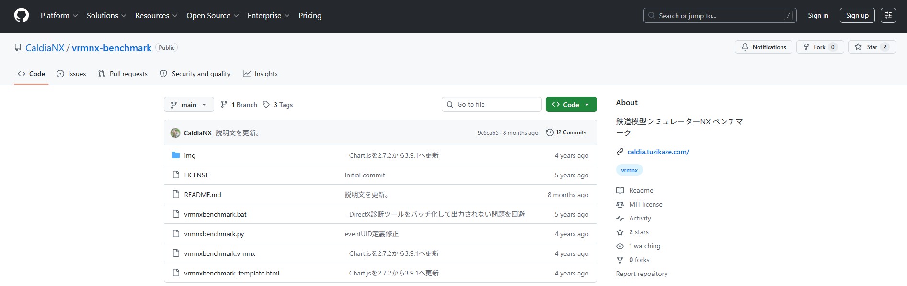Click the vrmnx topic tag

[x=629, y=170]
